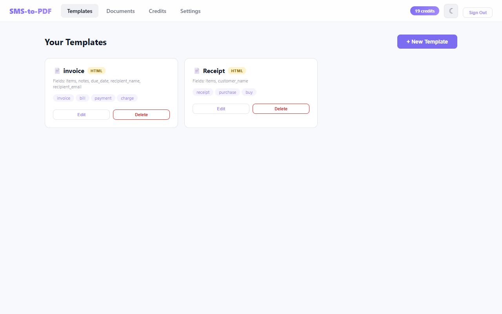
Task: Open the Credits page
Action: tap(157, 11)
